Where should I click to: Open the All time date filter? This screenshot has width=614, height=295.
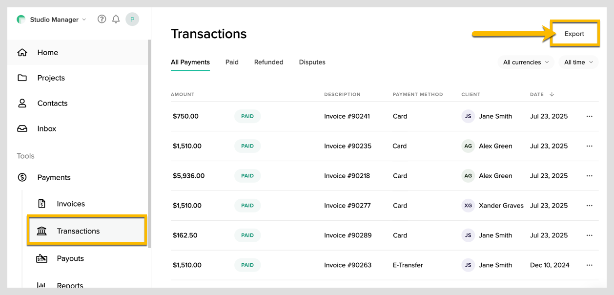coord(578,63)
